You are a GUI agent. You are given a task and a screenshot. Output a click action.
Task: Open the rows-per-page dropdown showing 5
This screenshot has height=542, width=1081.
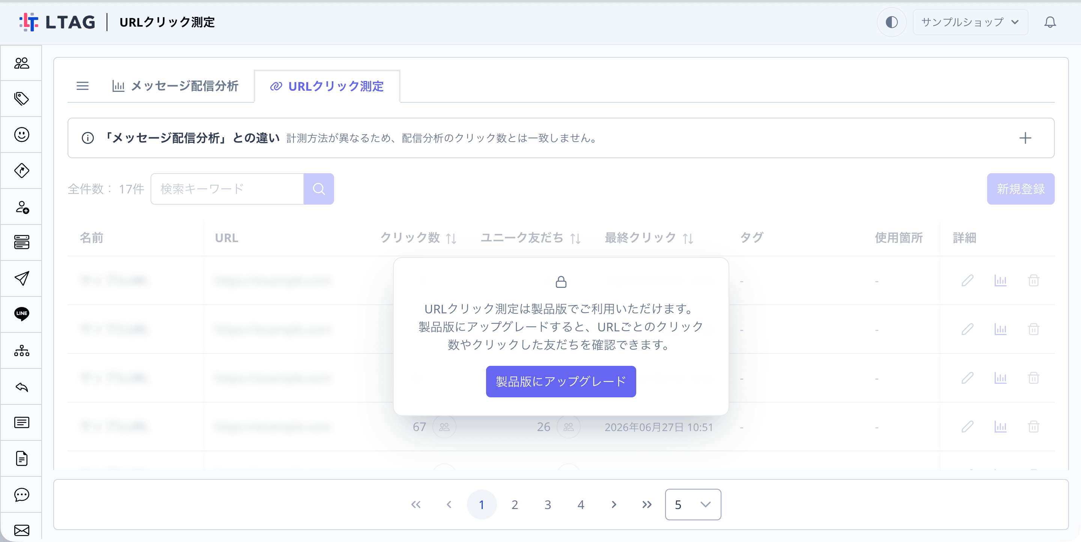[x=693, y=504]
